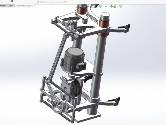Viewport: 166px width, 125px height.
Task: Select the Zoom to Area tool
Action: tap(81, 6)
